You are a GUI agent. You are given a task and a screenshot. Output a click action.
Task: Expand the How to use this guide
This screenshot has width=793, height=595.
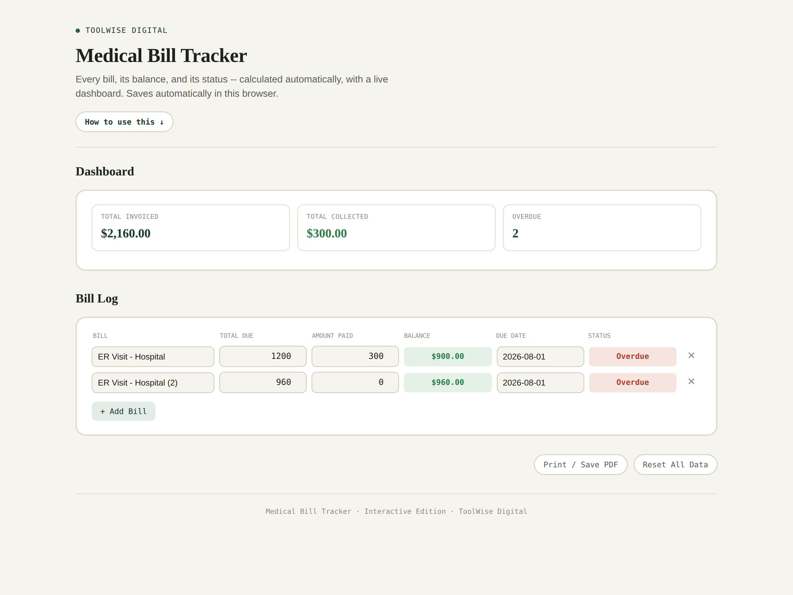125,122
